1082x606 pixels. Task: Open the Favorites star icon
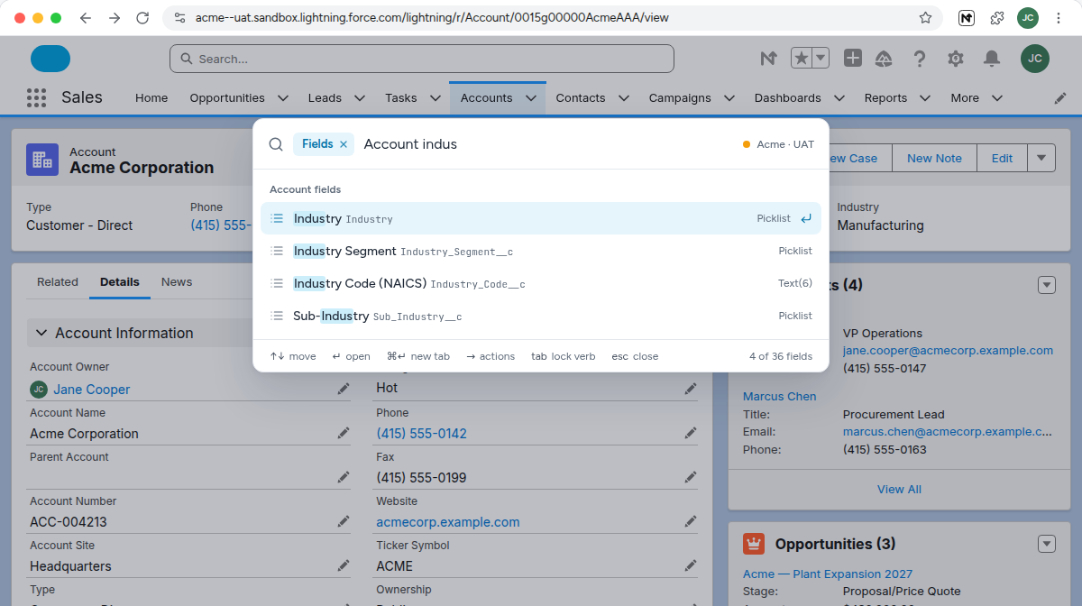coord(801,59)
